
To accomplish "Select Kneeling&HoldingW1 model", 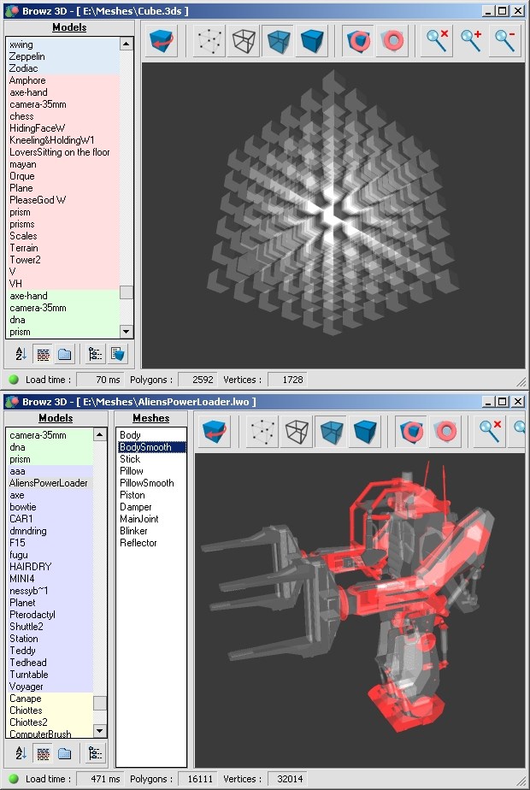I will pyautogui.click(x=63, y=140).
